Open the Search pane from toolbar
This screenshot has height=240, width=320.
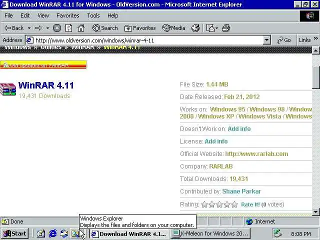pos(105,28)
